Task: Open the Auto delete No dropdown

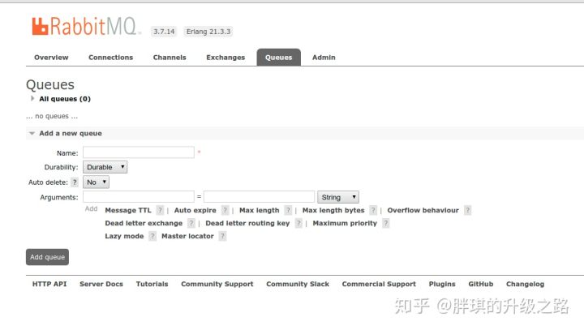Action: pyautogui.click(x=96, y=182)
